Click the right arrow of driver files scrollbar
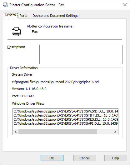Screen dimensions: 130x165 [115, 132]
